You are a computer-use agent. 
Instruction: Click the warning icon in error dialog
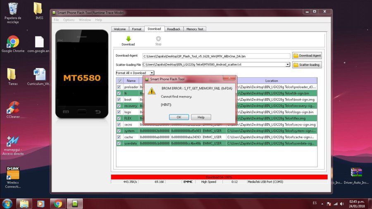pyautogui.click(x=152, y=90)
